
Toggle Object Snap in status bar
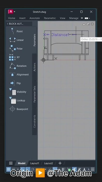[55, 169]
